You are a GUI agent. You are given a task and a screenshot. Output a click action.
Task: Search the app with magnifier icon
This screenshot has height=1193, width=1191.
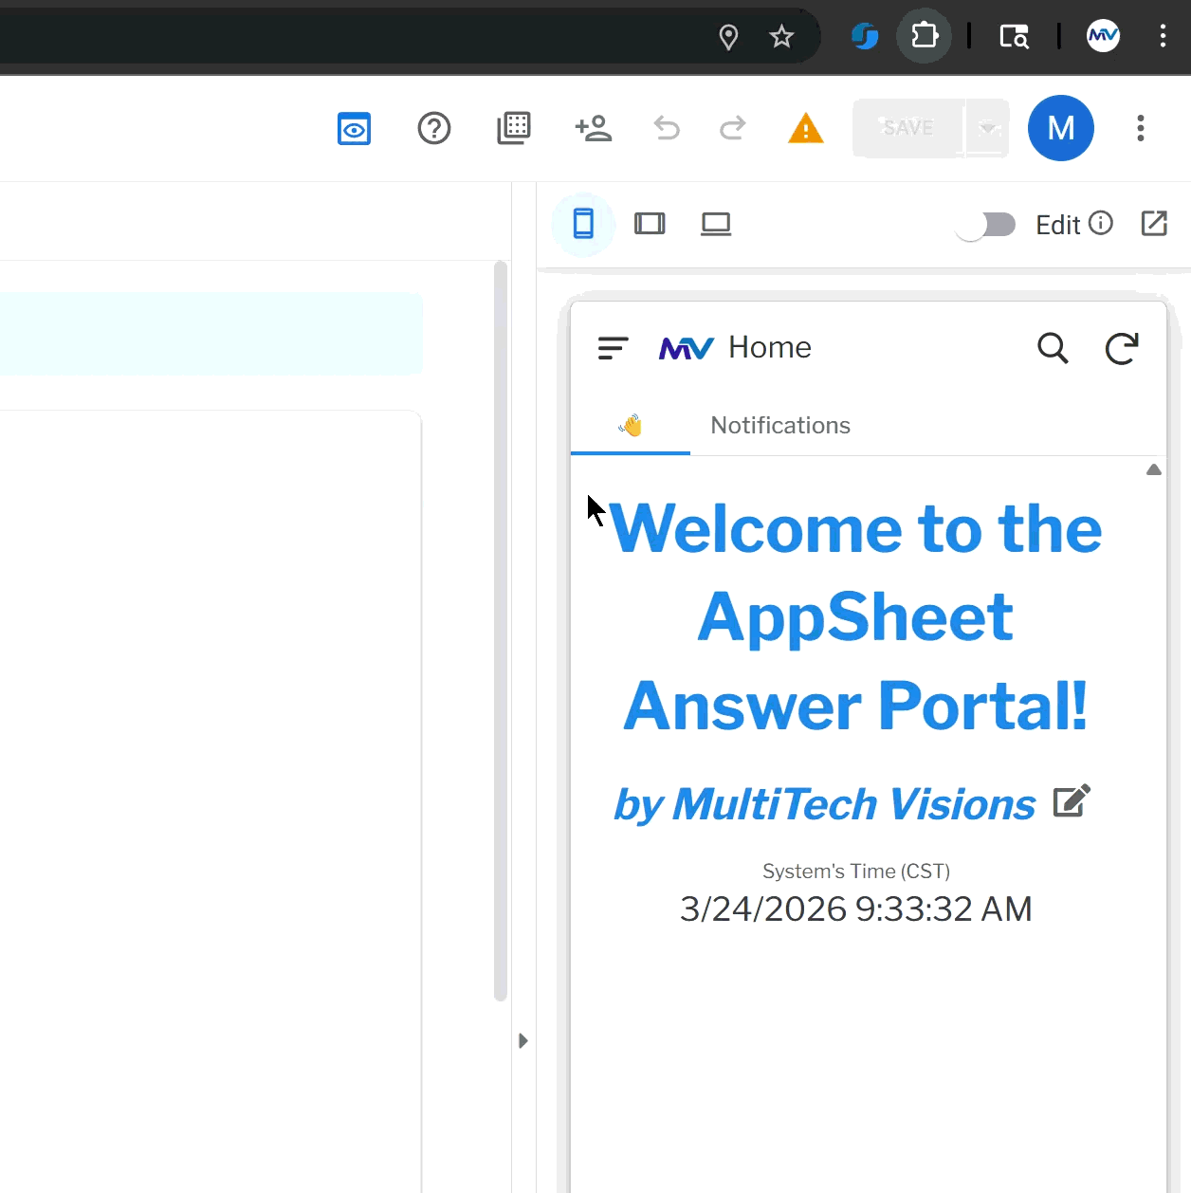pos(1053,348)
